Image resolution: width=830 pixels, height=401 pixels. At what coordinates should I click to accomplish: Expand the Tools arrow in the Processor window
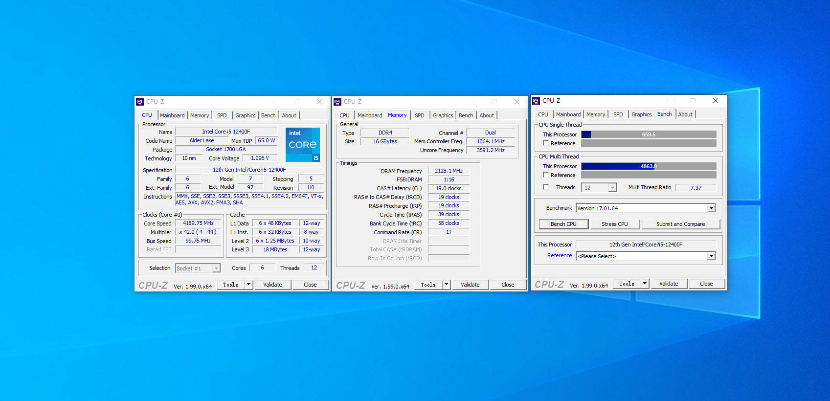tap(249, 285)
